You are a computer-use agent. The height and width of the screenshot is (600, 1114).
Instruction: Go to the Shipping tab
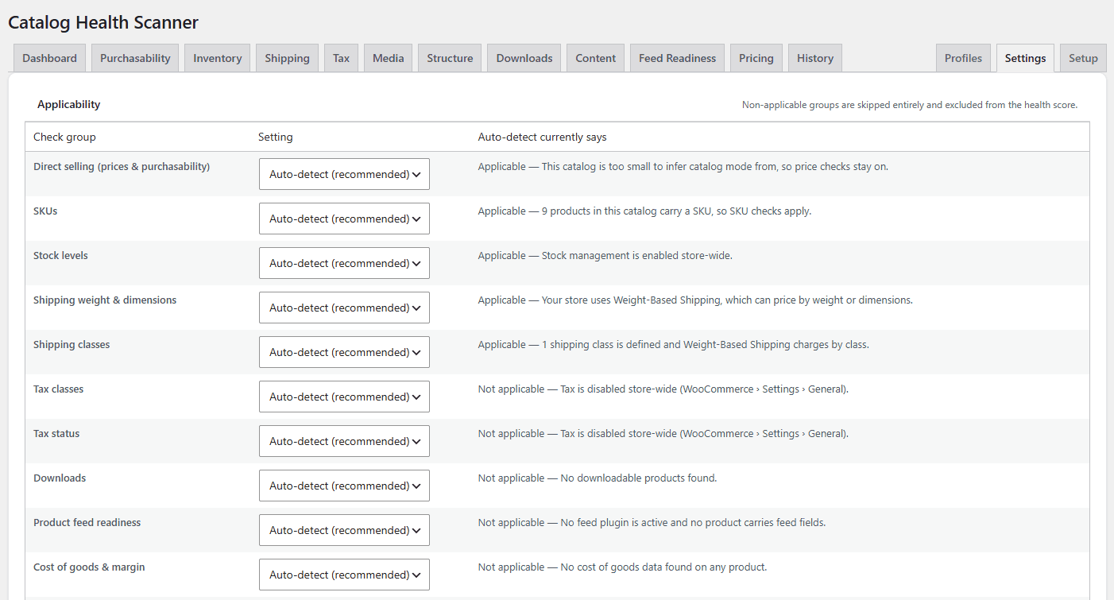coord(287,58)
